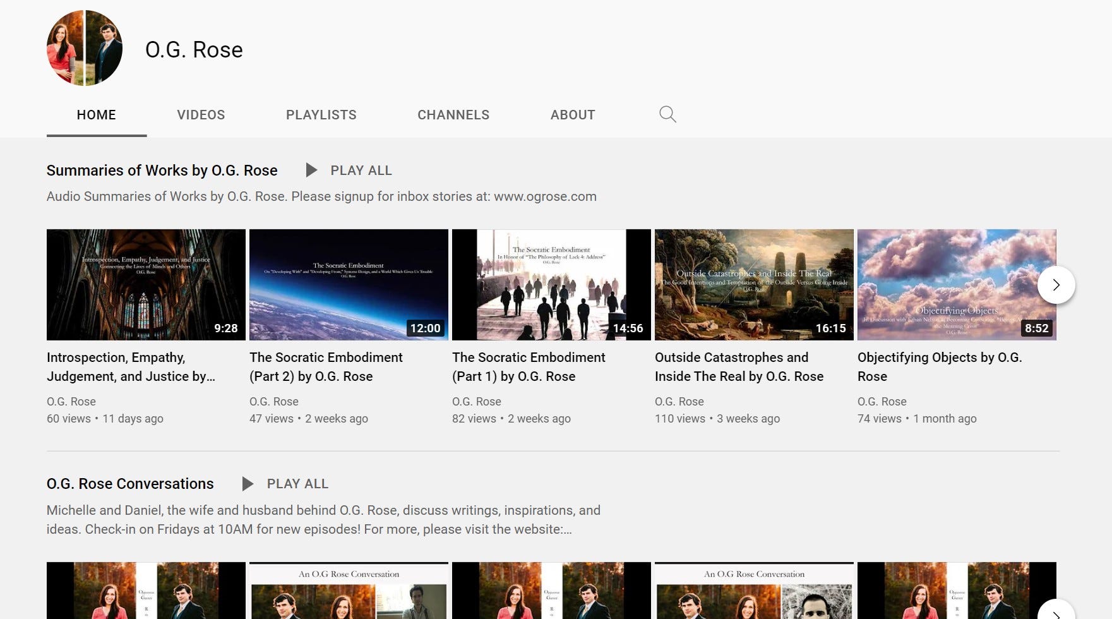Click the 16:15 duration badge
The height and width of the screenshot is (619, 1112).
coord(831,328)
